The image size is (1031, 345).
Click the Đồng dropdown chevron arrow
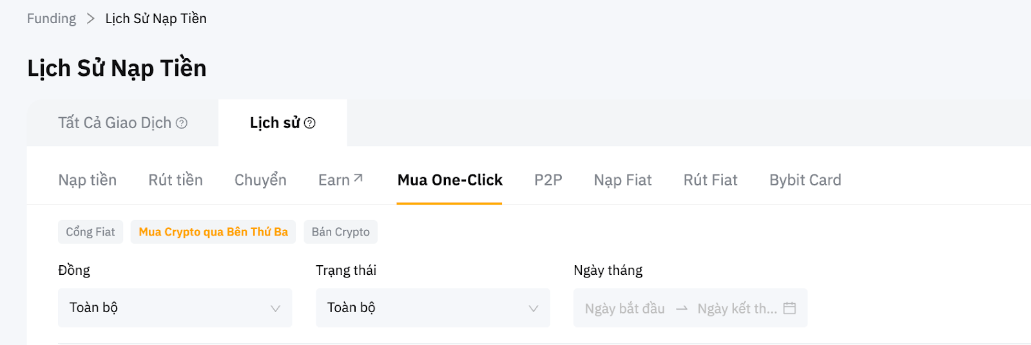[x=275, y=308]
